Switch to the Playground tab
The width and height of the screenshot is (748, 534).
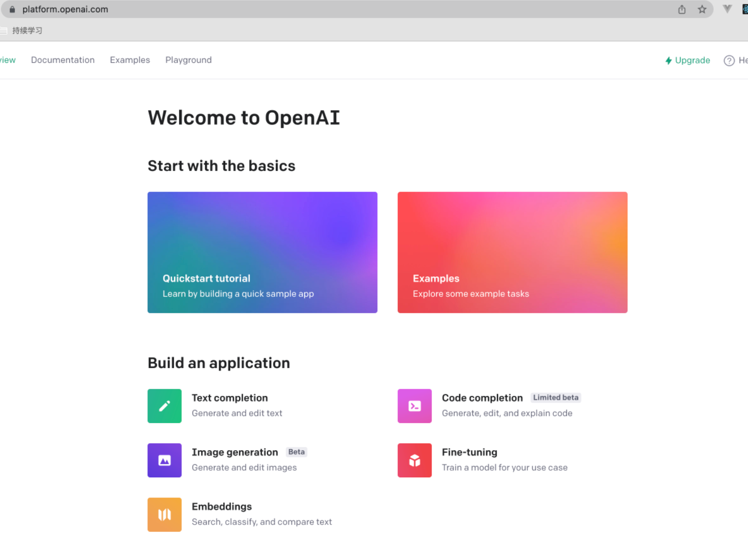point(189,60)
